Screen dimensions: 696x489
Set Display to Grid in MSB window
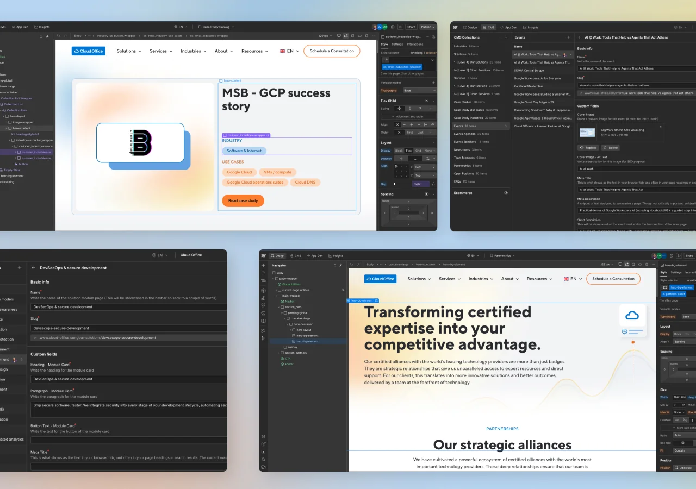tap(418, 151)
